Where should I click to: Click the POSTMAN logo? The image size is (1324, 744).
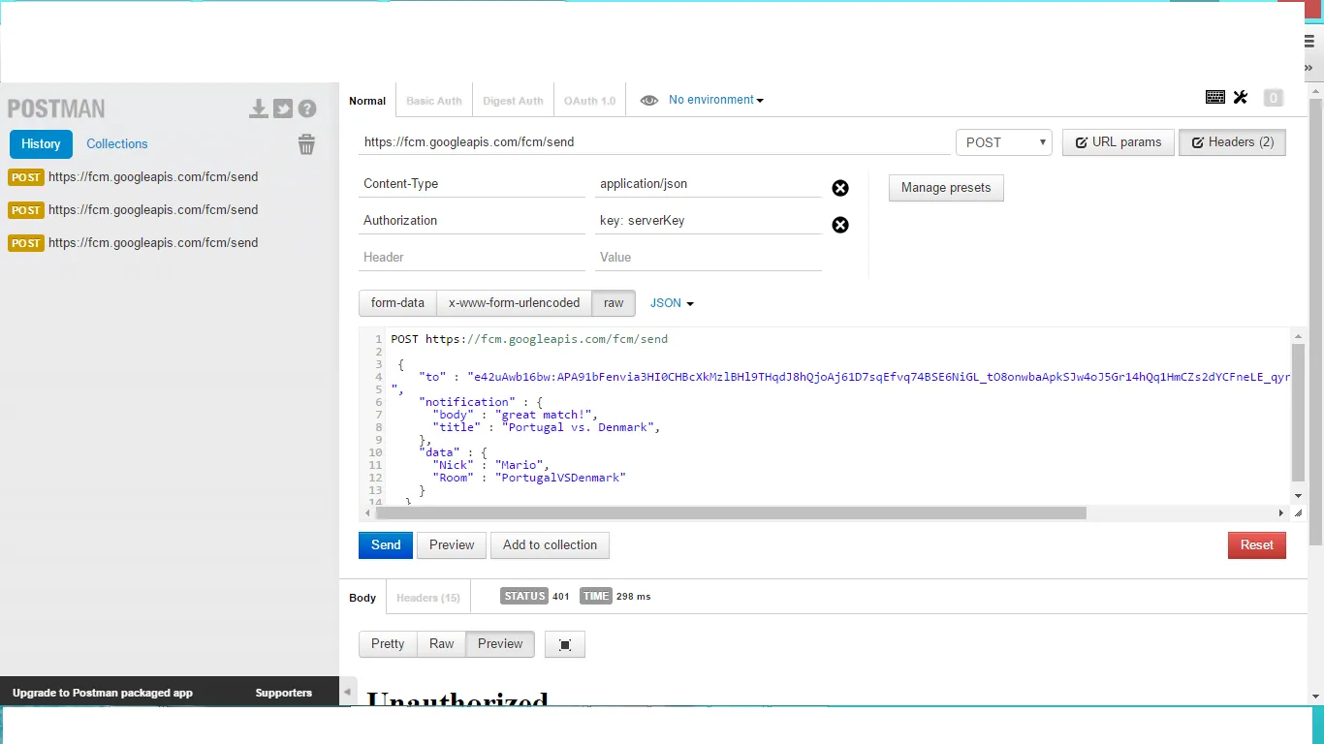click(x=56, y=108)
